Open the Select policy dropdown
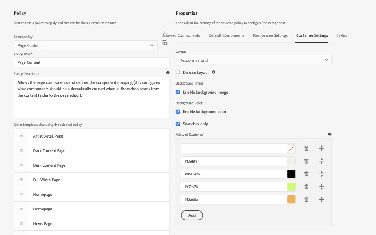Screen dimensions: 376x235 coord(85,45)
